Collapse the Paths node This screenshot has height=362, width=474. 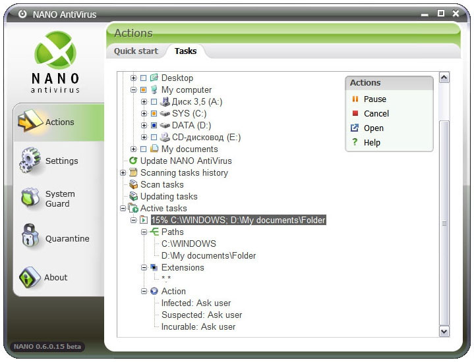tap(144, 232)
